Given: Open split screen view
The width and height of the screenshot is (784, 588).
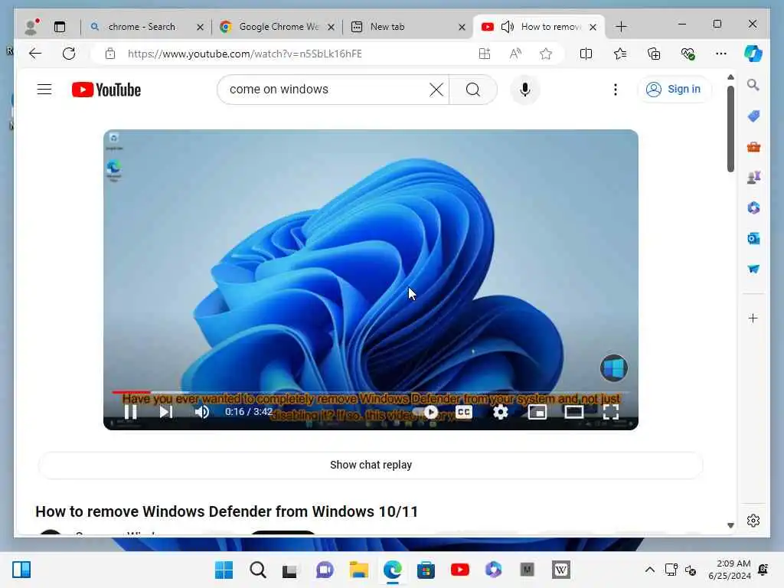Looking at the screenshot, I should [x=586, y=54].
